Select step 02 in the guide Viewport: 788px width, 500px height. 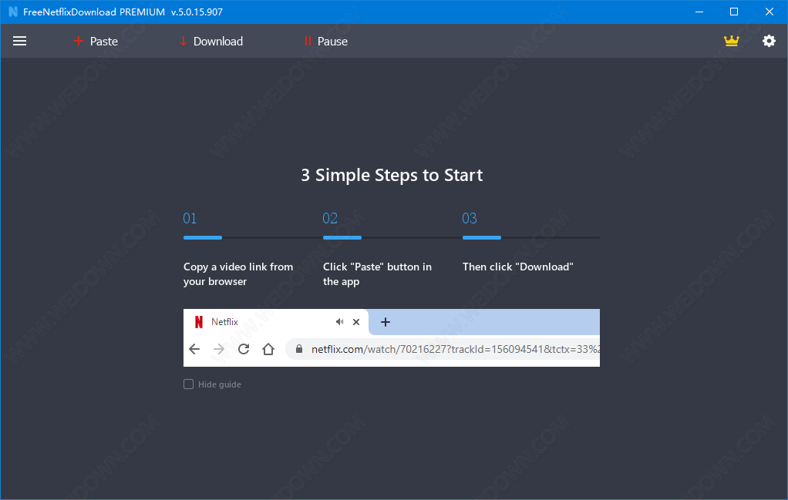(330, 218)
